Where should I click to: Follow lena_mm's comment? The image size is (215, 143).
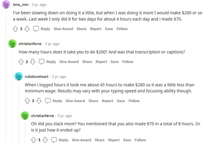point(122,29)
